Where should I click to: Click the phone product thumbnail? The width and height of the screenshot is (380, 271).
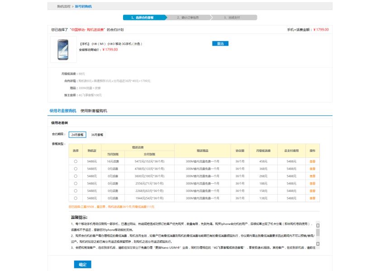tap(63, 50)
